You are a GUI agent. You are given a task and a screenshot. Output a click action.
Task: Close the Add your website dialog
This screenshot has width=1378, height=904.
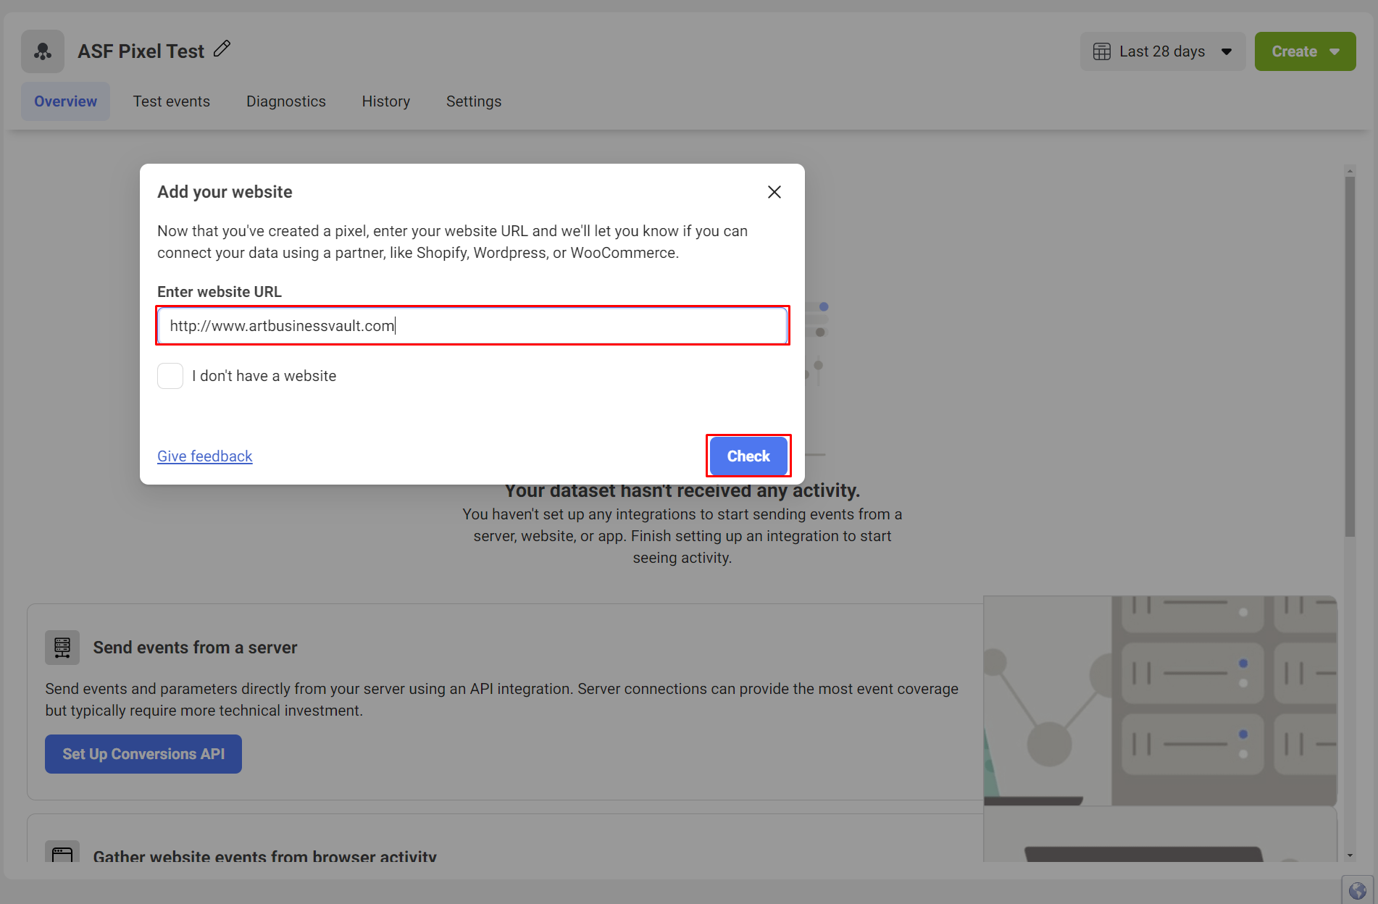pos(774,192)
